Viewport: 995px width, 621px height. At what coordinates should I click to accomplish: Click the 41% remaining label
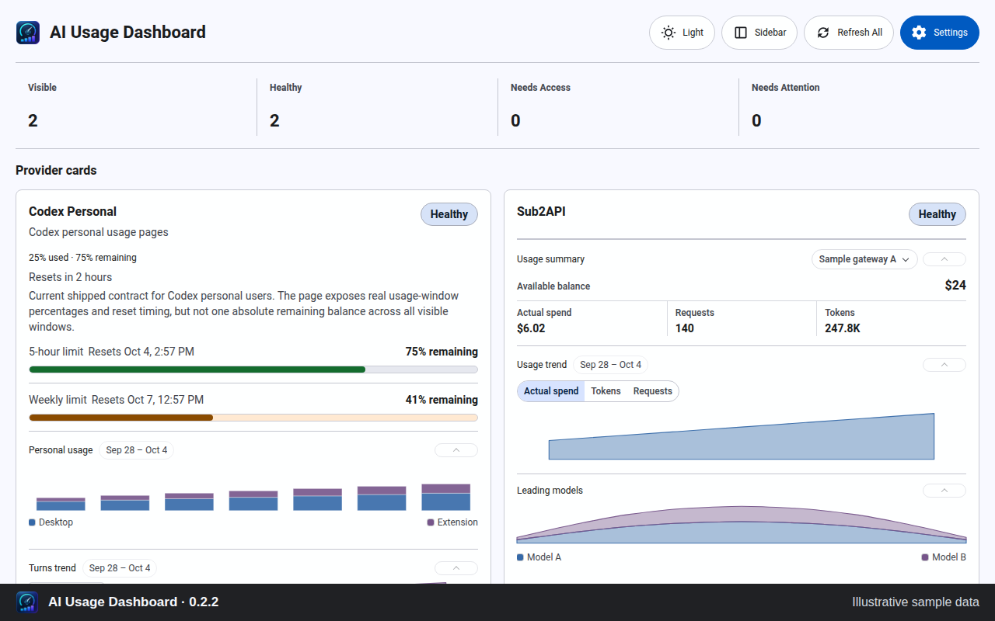tap(442, 400)
